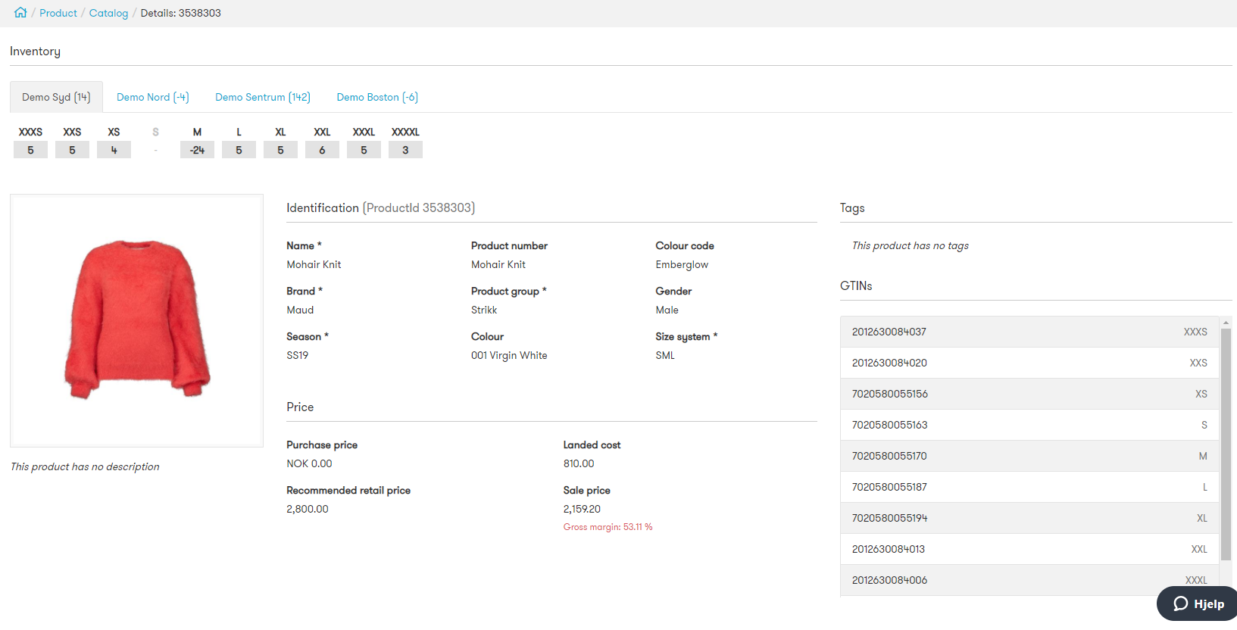Go to home via breadcrumb house icon
Viewport: 1237px width, 630px height.
[x=20, y=13]
